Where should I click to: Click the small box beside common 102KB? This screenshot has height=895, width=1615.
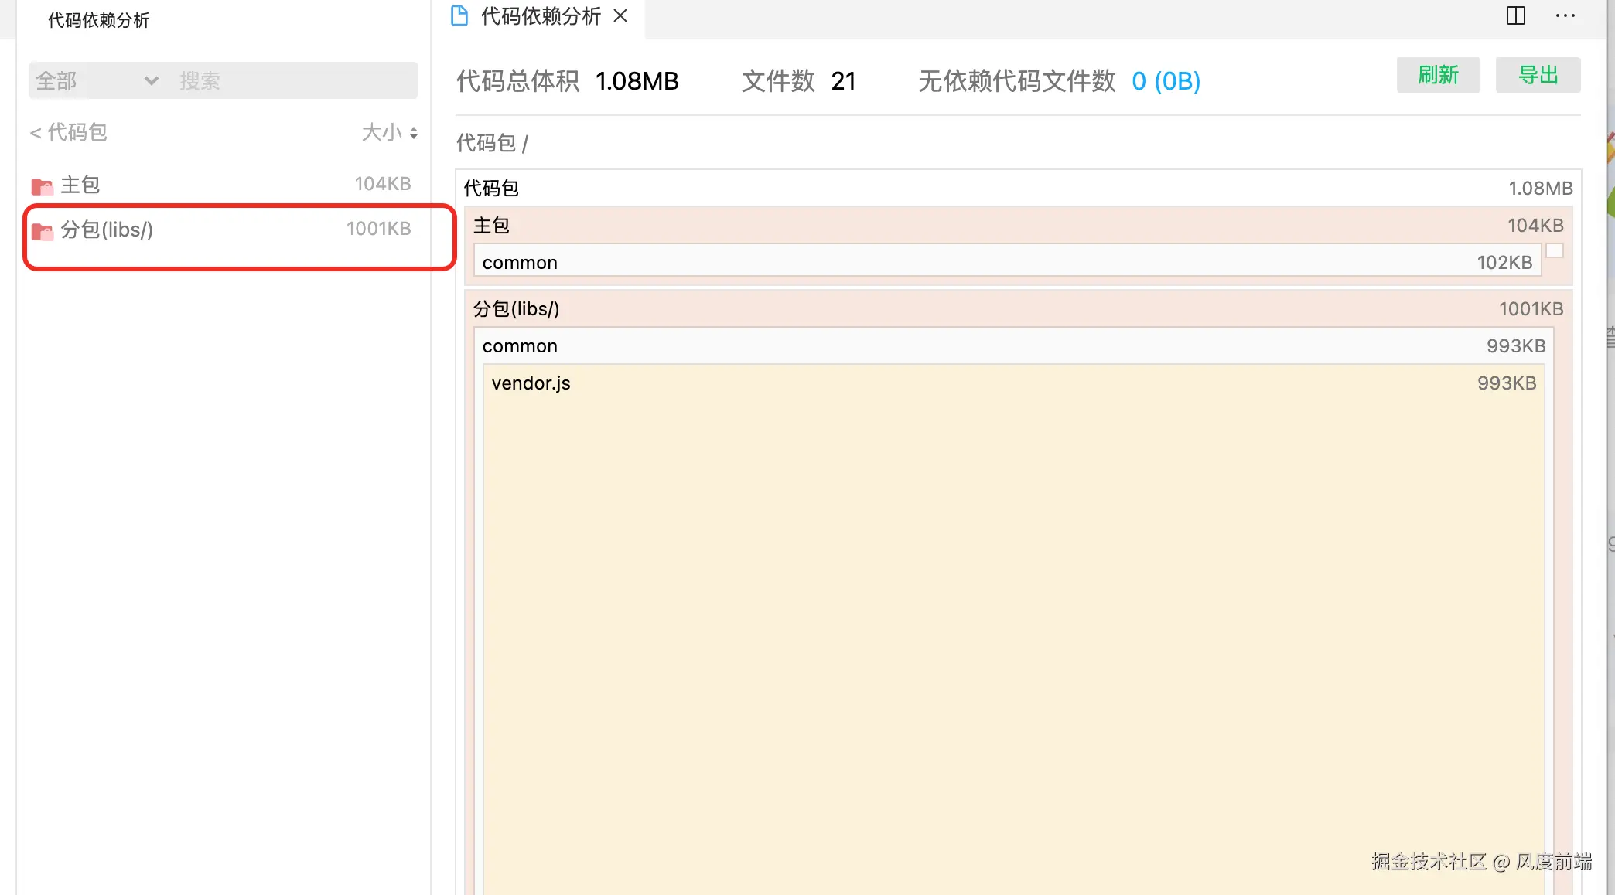(x=1555, y=251)
